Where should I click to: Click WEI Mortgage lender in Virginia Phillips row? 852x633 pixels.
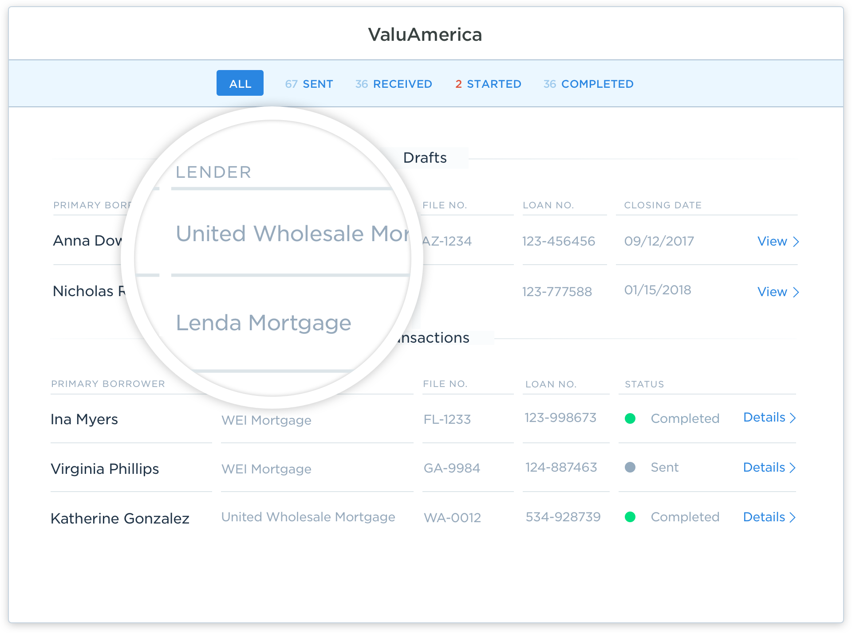tap(266, 469)
